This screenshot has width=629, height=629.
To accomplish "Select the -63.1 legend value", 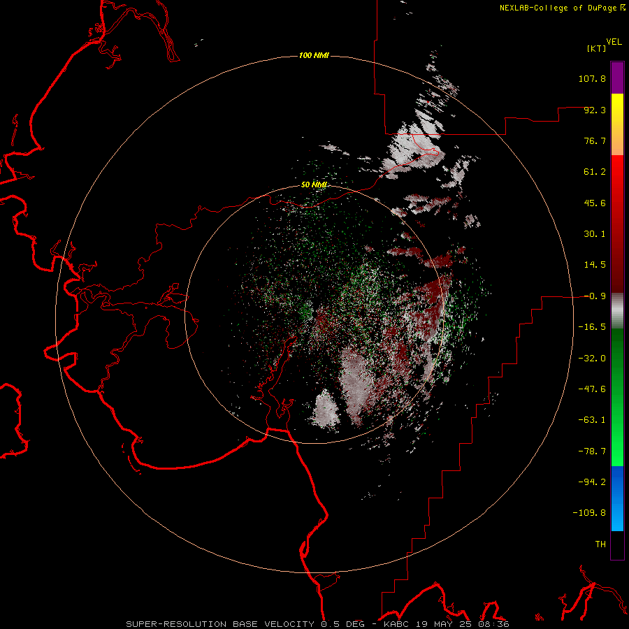I will click(x=592, y=420).
